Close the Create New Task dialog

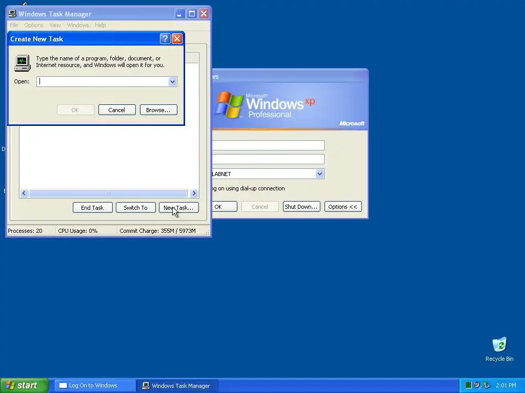[x=177, y=39]
